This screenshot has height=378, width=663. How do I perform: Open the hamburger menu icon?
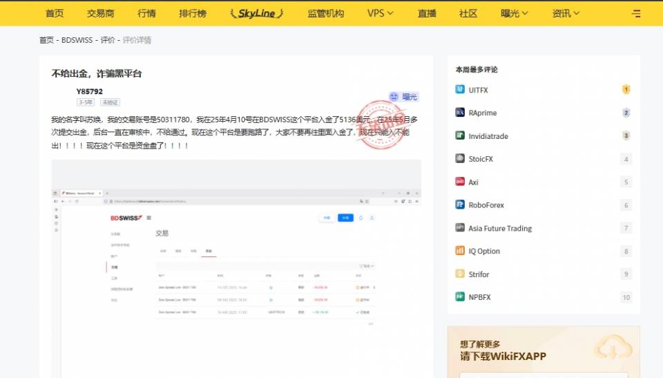[636, 14]
